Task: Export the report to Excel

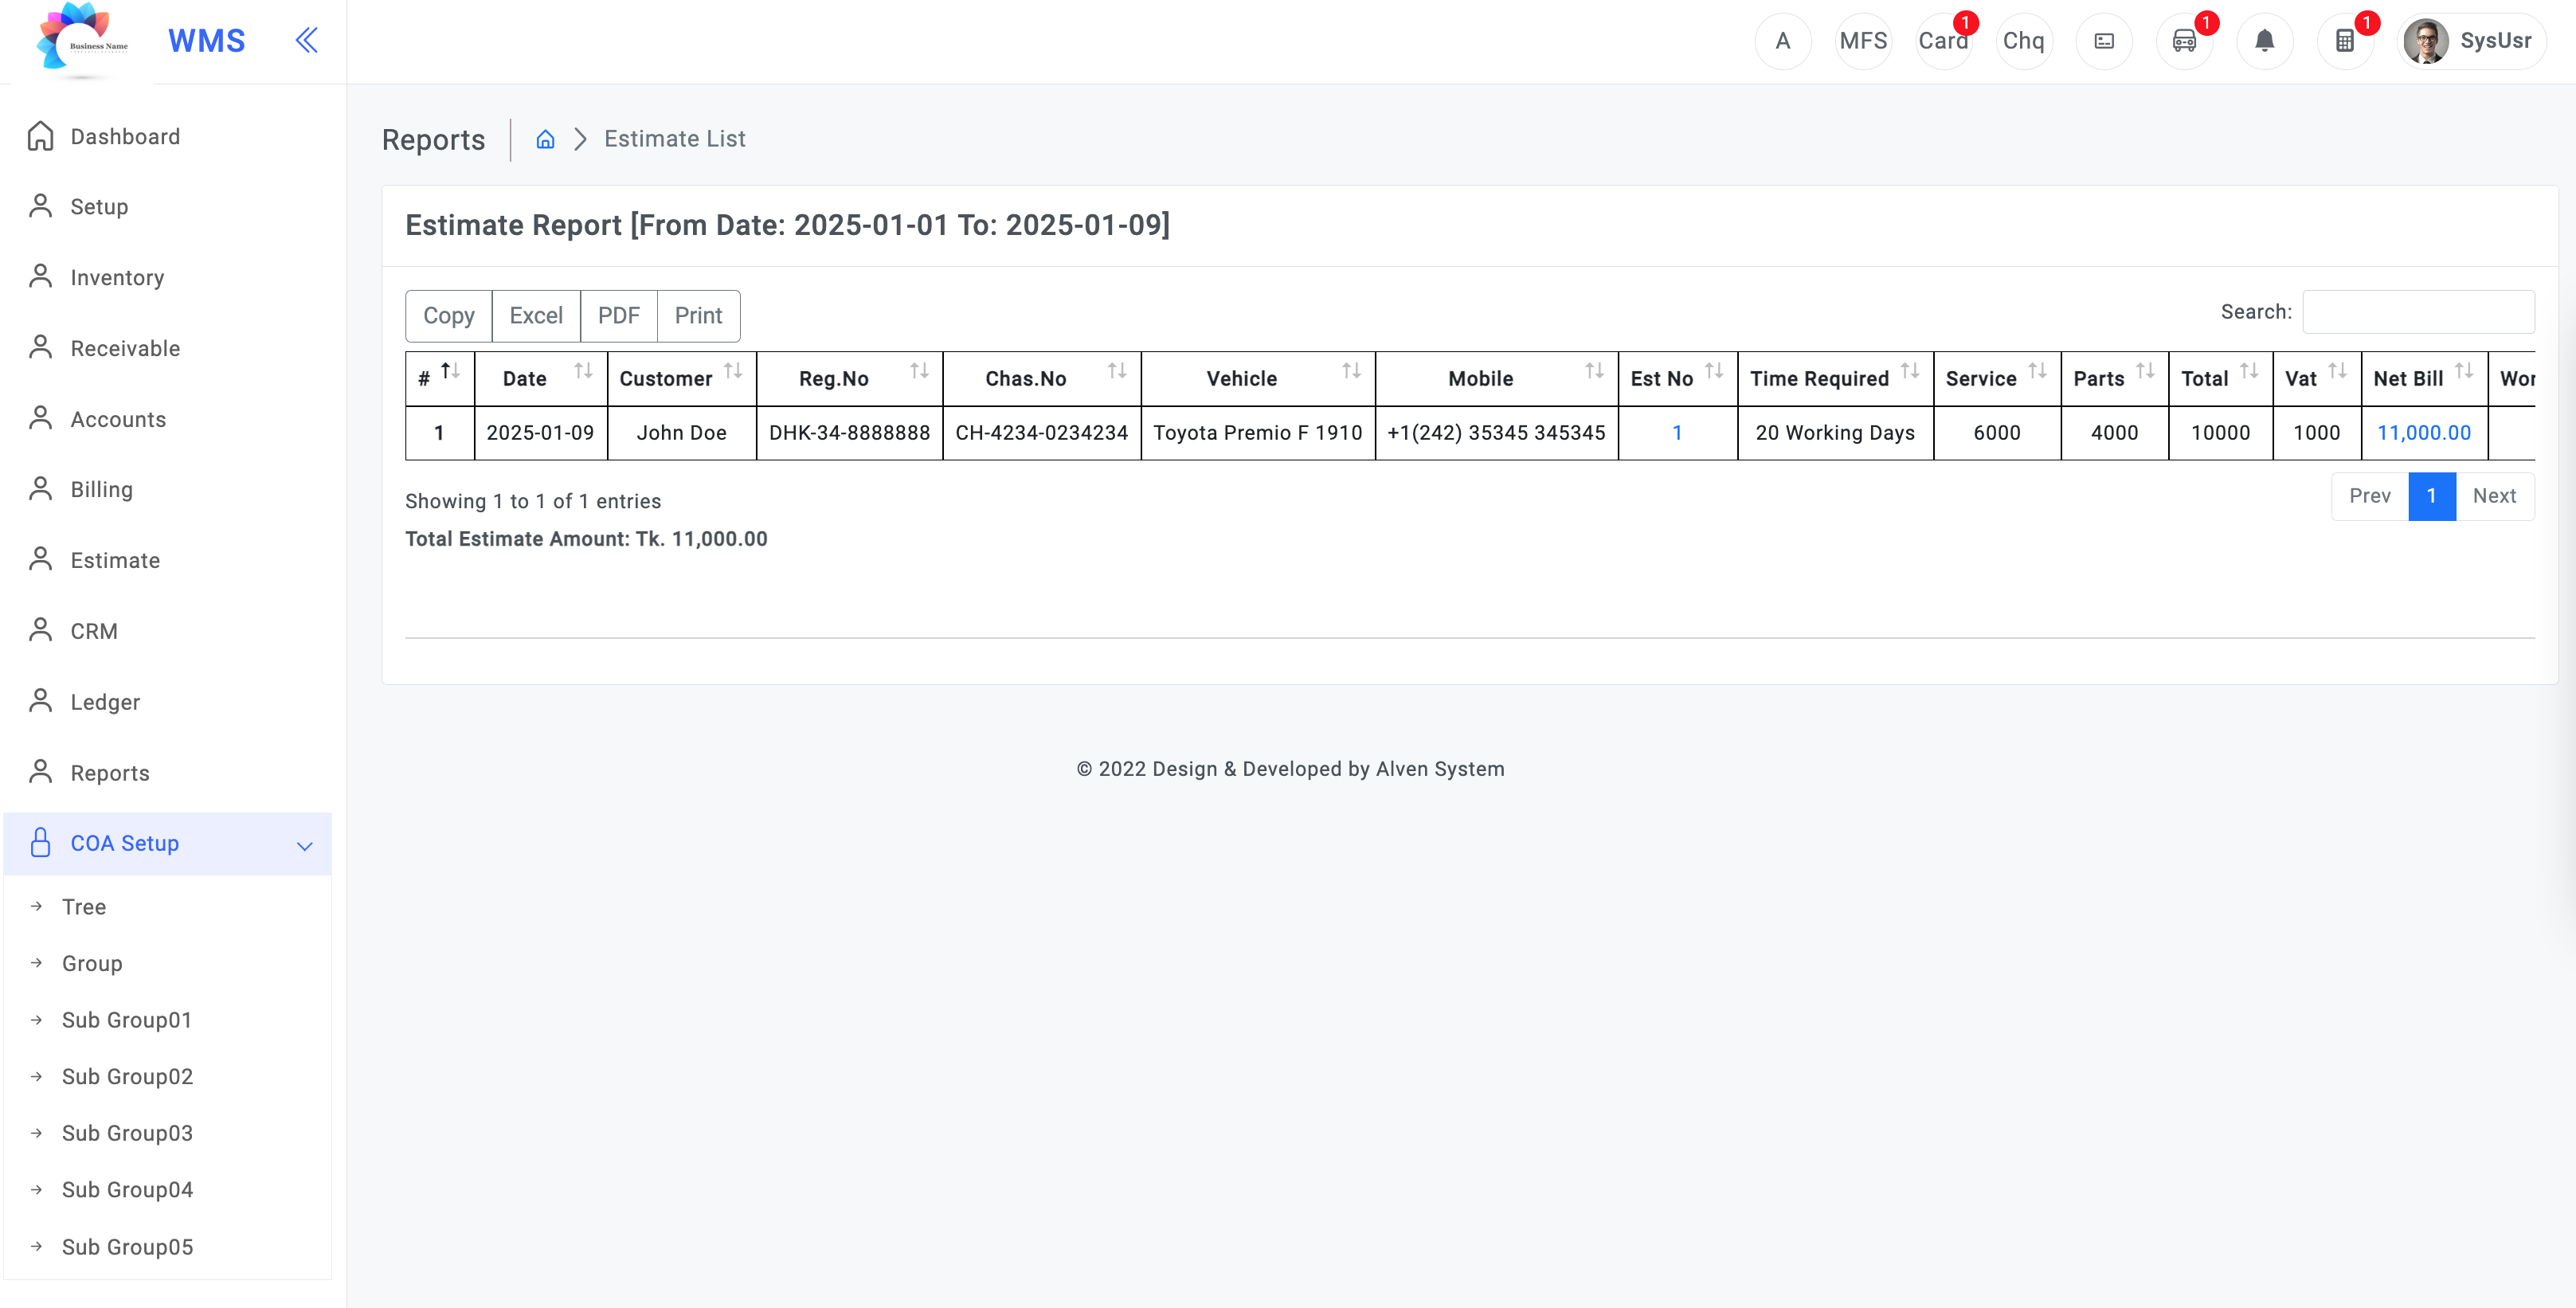Action: tap(536, 316)
